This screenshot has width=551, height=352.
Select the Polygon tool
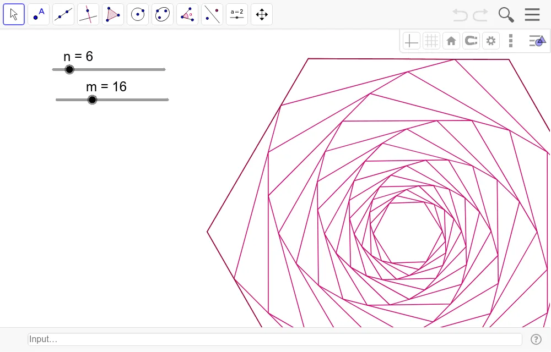pyautogui.click(x=113, y=14)
